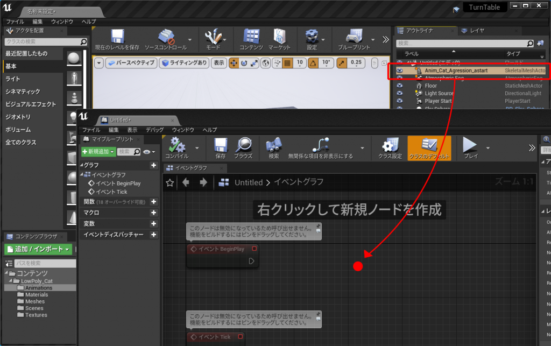Click the surface snapping icon in viewport toolbar
The height and width of the screenshot is (346, 551).
[277, 63]
